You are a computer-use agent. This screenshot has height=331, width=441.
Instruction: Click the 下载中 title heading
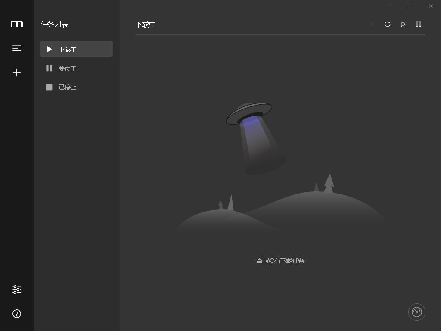click(x=146, y=25)
